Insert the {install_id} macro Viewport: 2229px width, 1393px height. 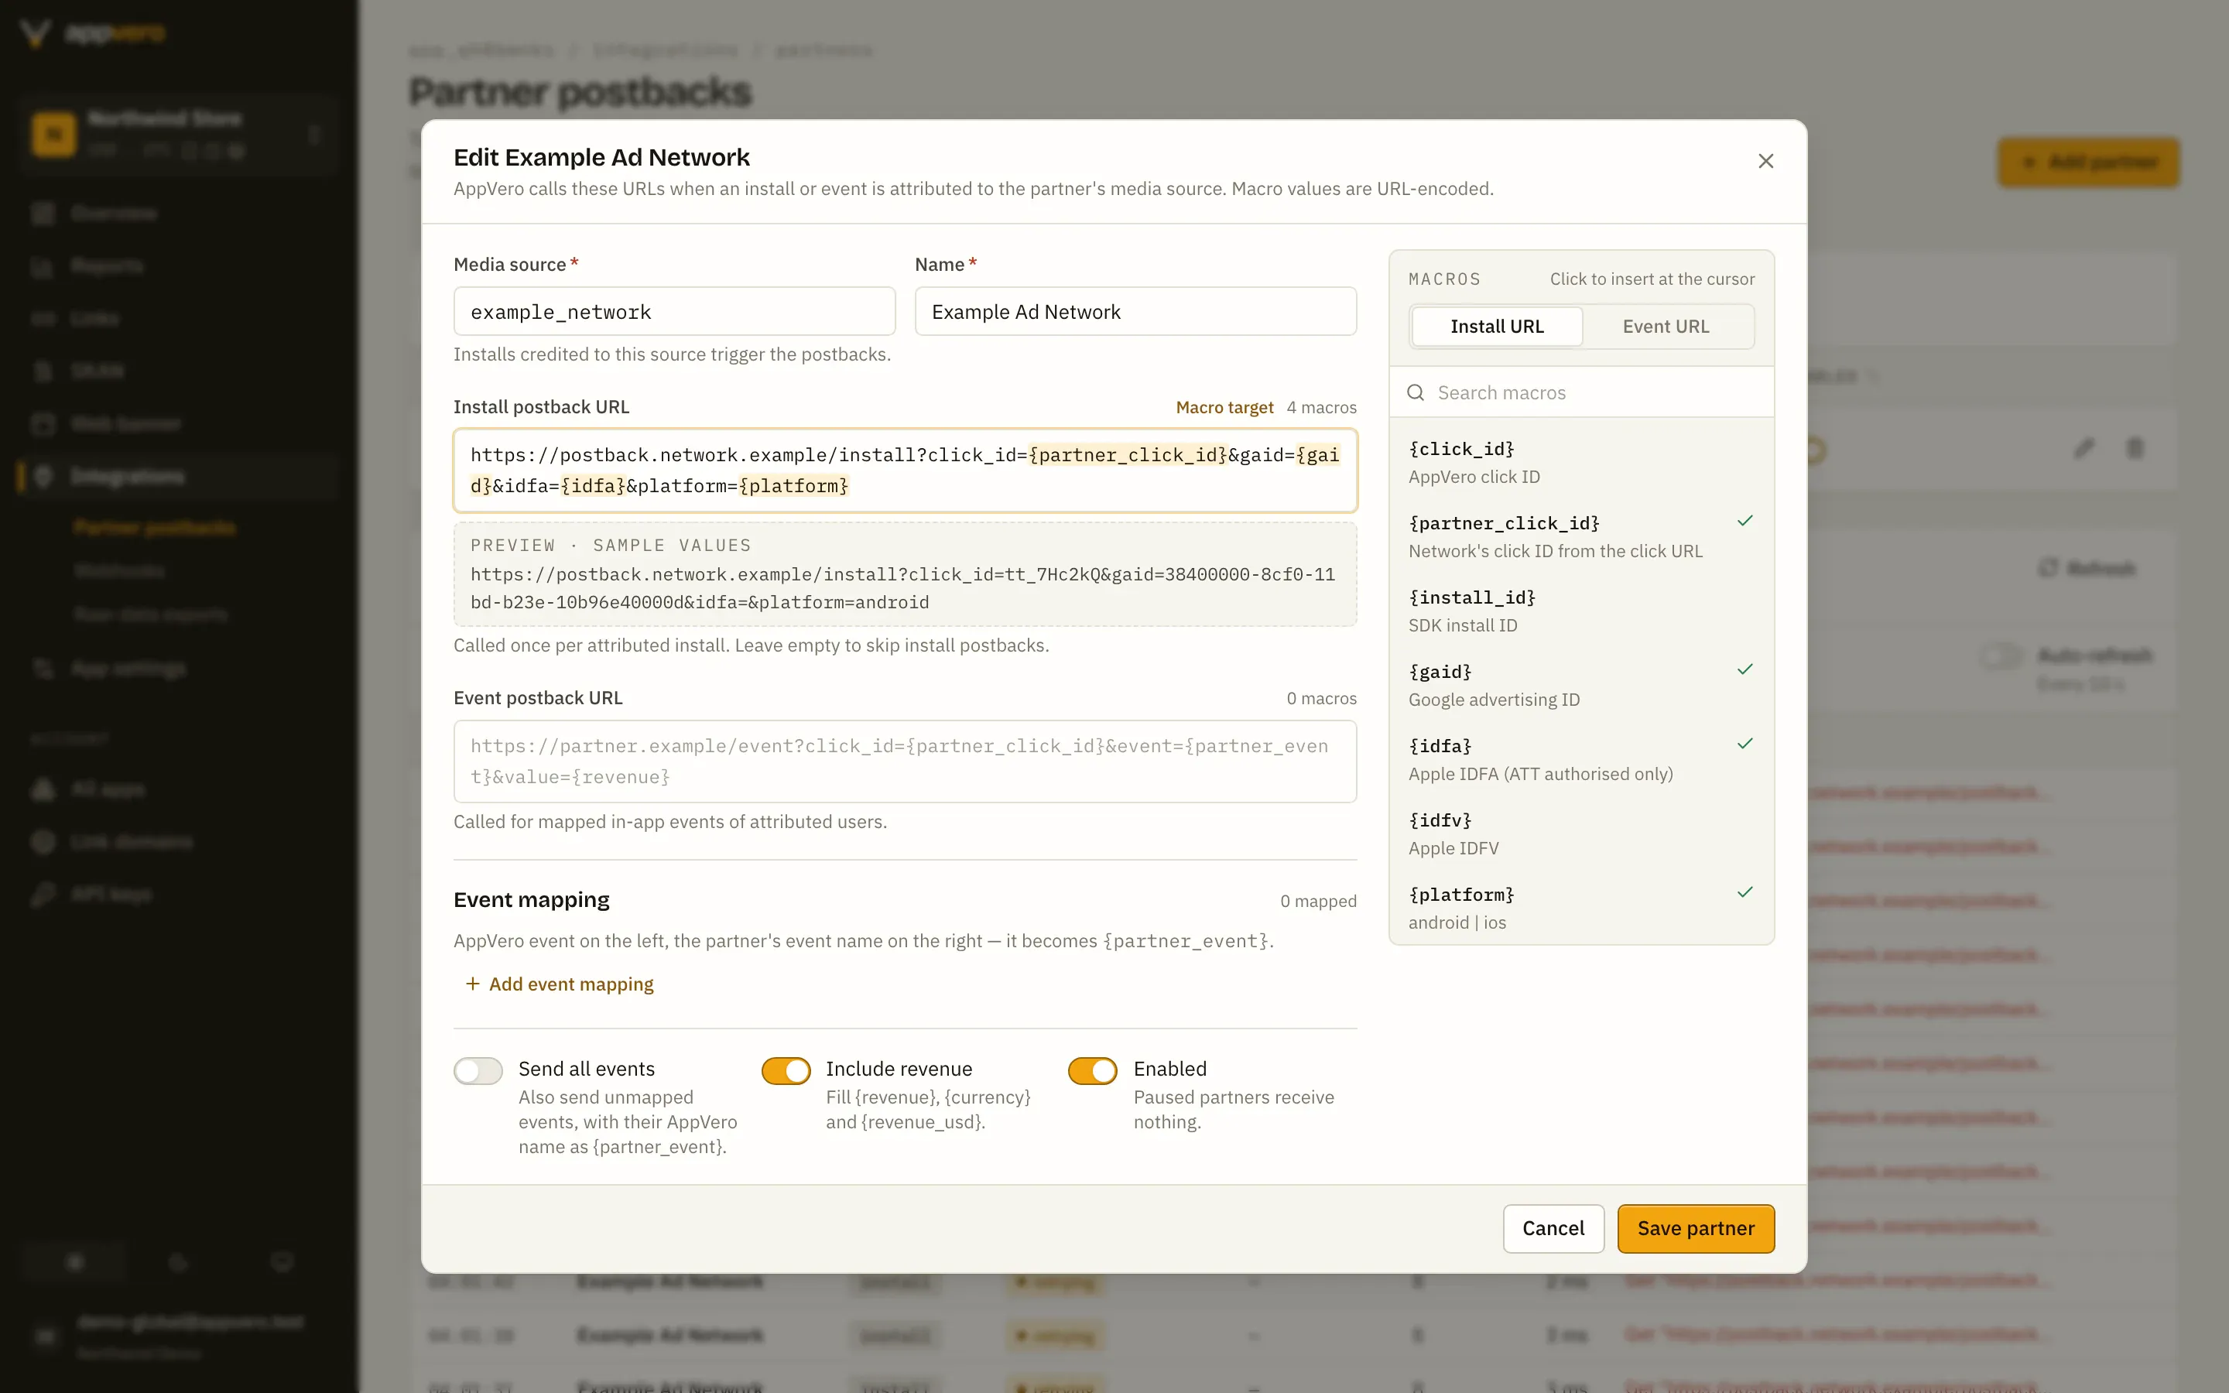tap(1581, 611)
